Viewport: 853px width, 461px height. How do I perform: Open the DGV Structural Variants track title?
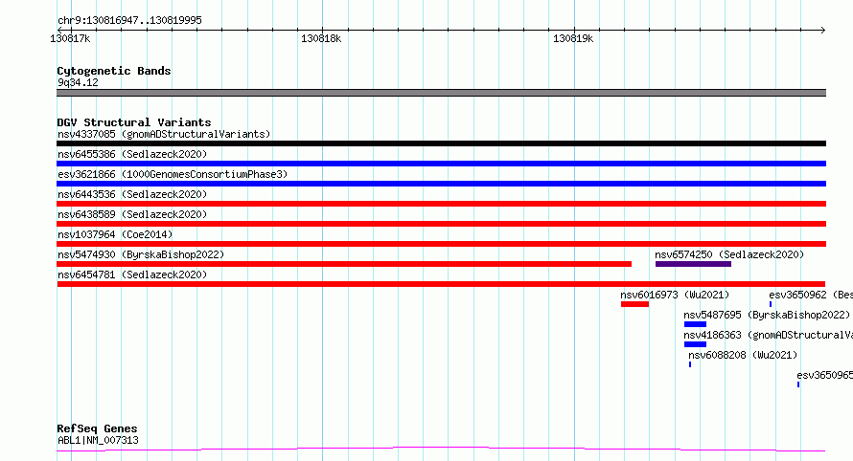[134, 122]
